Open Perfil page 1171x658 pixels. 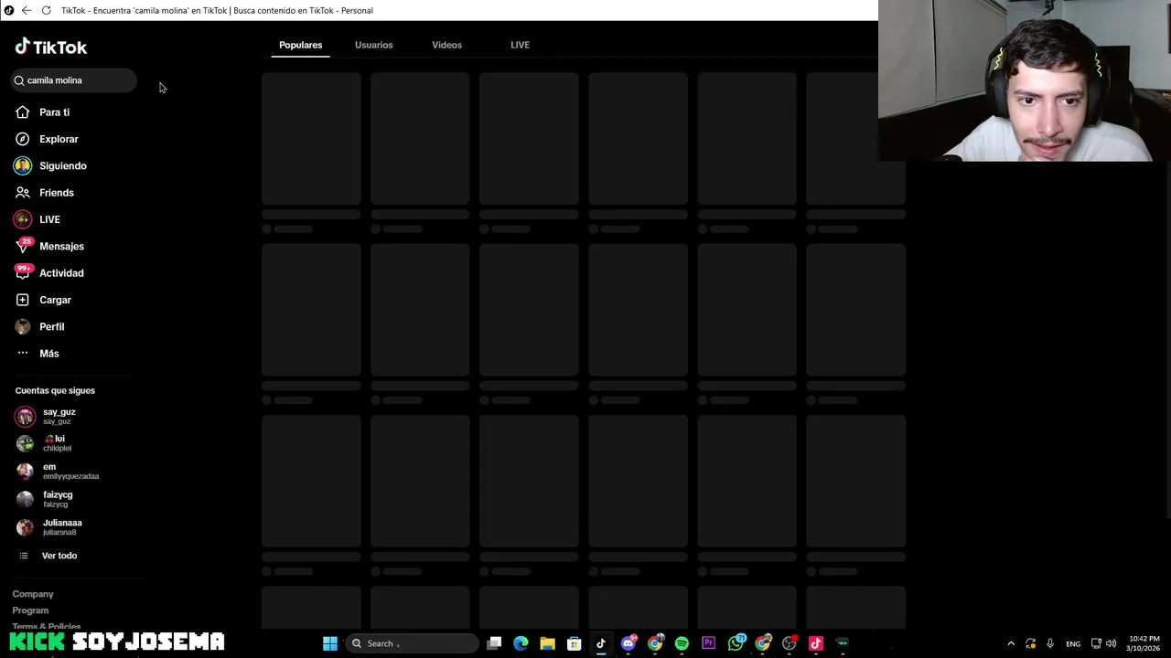[39, 326]
